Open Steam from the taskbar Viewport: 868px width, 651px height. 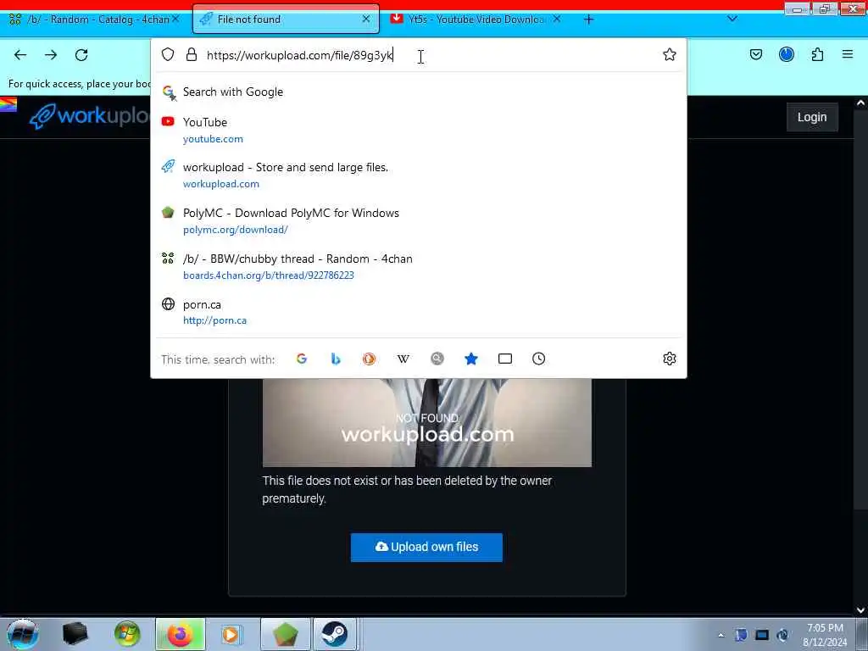(334, 634)
